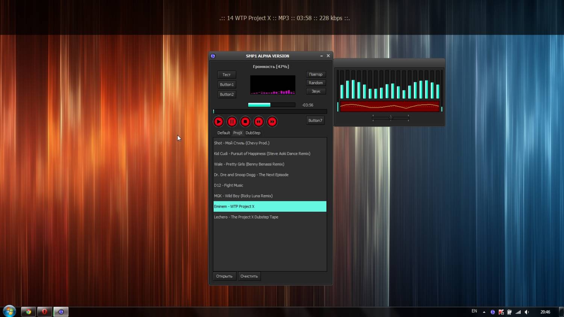Select highlighted Eminem - WTP Project X track
This screenshot has height=317, width=564.
click(x=270, y=206)
